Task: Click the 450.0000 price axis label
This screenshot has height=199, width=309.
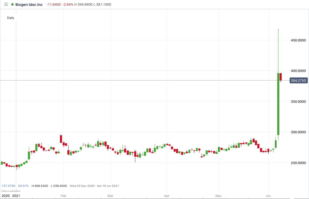Action: [298, 40]
